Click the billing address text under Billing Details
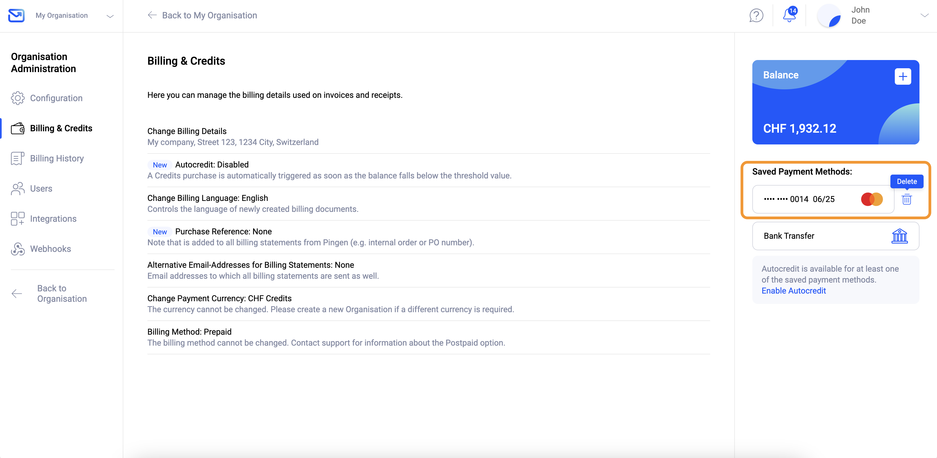Image resolution: width=937 pixels, height=458 pixels. pyautogui.click(x=233, y=142)
